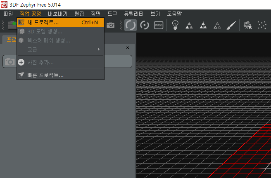Choose 빠른 프로젝트... entry
The image size is (271, 178).
[x=60, y=75]
